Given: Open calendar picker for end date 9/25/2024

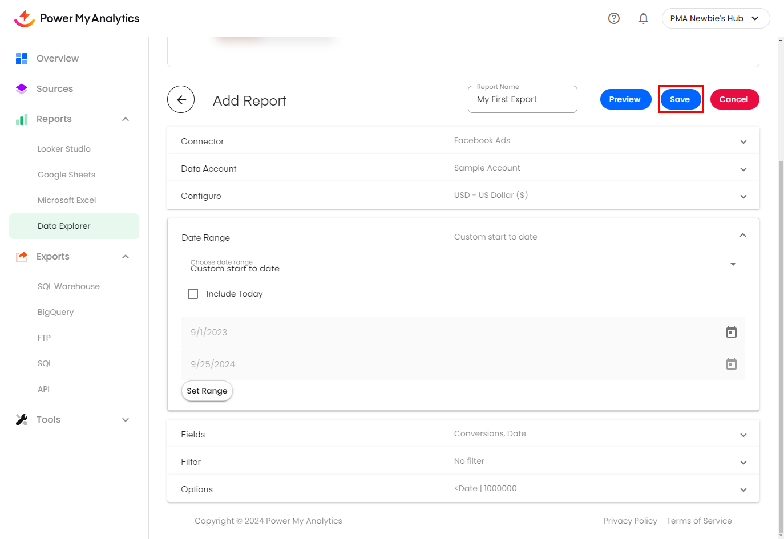Looking at the screenshot, I should 731,364.
